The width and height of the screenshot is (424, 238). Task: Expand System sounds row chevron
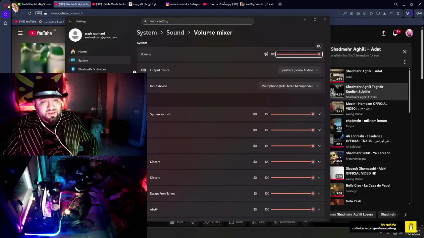point(319,114)
